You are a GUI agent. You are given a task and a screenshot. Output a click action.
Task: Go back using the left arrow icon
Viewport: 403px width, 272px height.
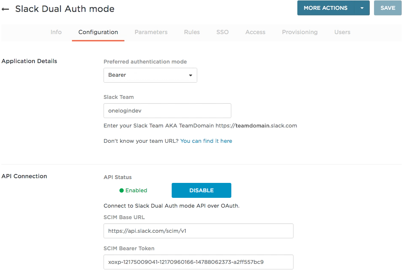coord(6,9)
